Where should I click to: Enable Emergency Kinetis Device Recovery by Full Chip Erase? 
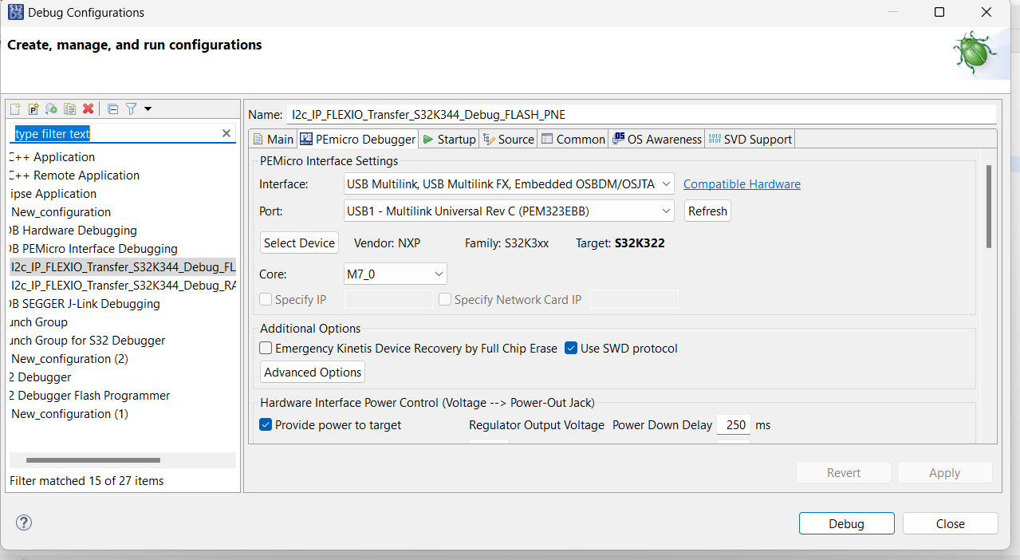[x=266, y=348]
